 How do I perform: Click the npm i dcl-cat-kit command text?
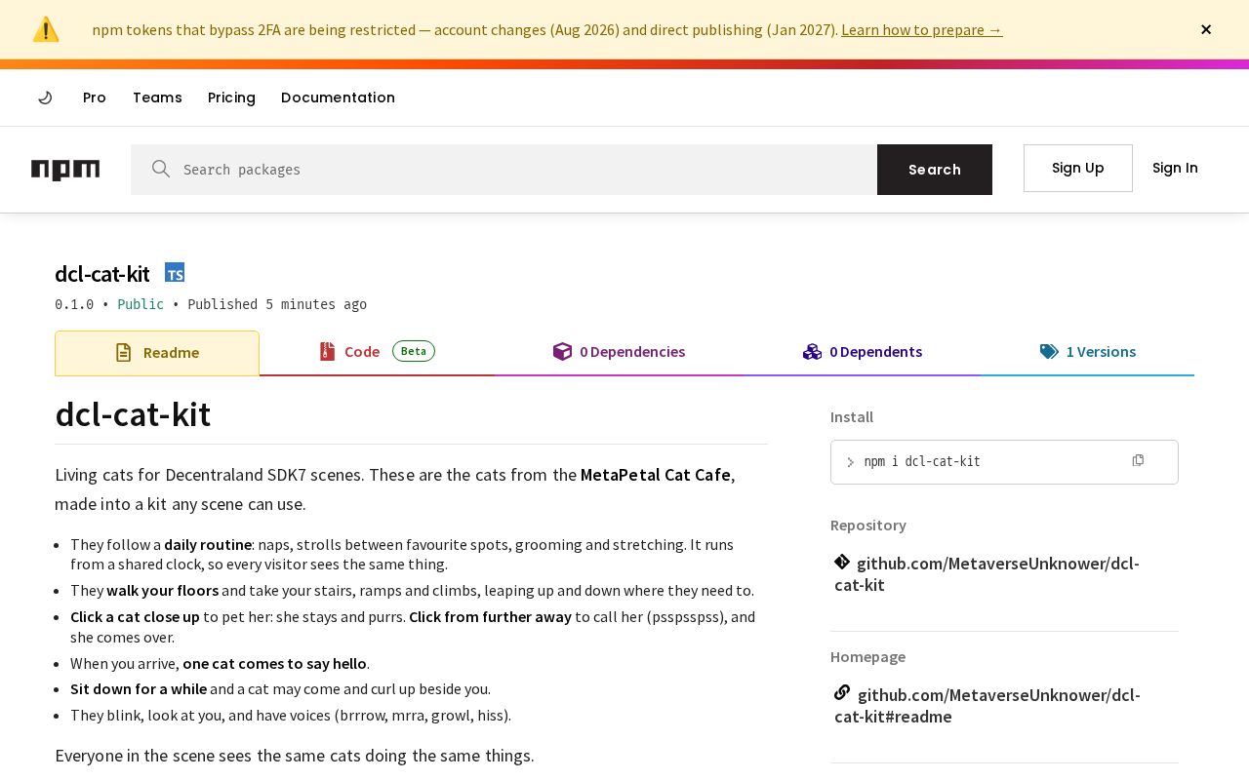(922, 462)
